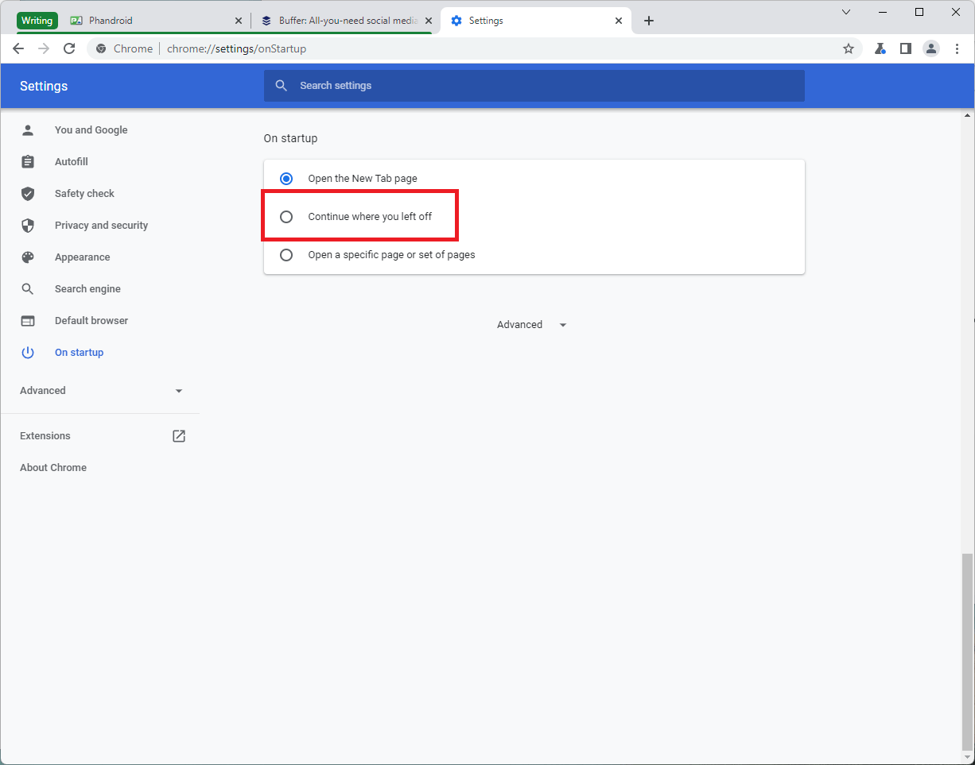The width and height of the screenshot is (975, 765).
Task: Click the Search settings field
Action: [534, 86]
